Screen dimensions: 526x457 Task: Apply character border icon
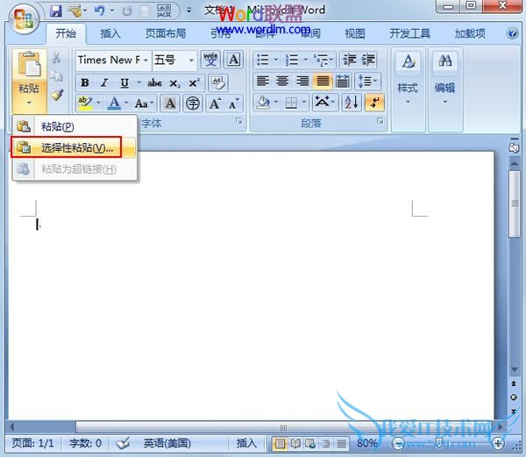coord(234,60)
